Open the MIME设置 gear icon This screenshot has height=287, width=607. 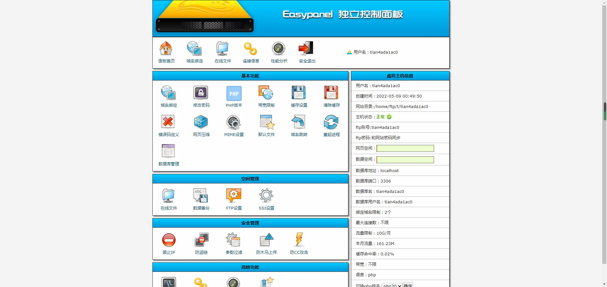[234, 122]
